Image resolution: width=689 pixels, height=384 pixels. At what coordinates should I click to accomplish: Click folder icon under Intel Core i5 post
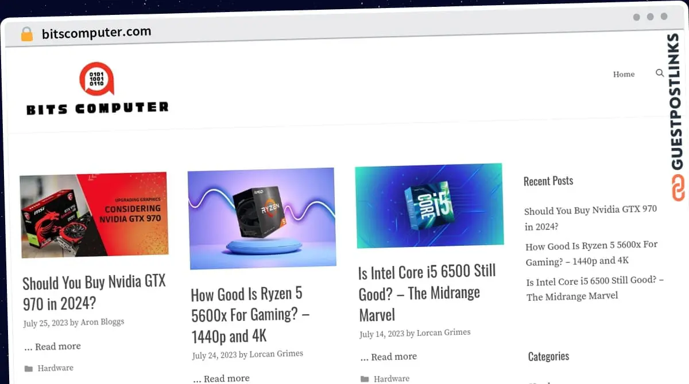365,379
